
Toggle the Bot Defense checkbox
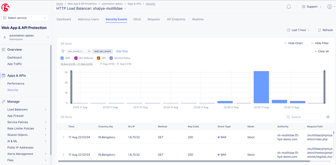pos(76,58)
